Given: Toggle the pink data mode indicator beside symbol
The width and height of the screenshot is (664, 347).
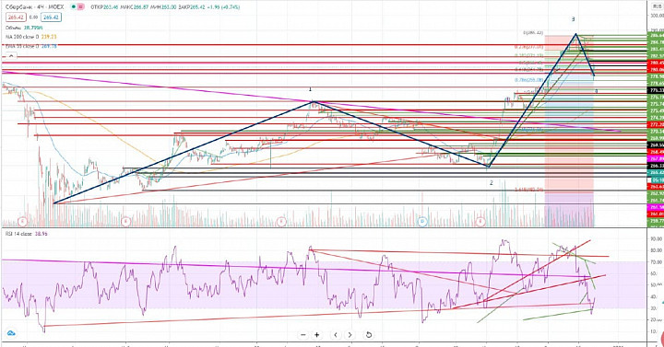Looking at the screenshot, I should [81, 6].
